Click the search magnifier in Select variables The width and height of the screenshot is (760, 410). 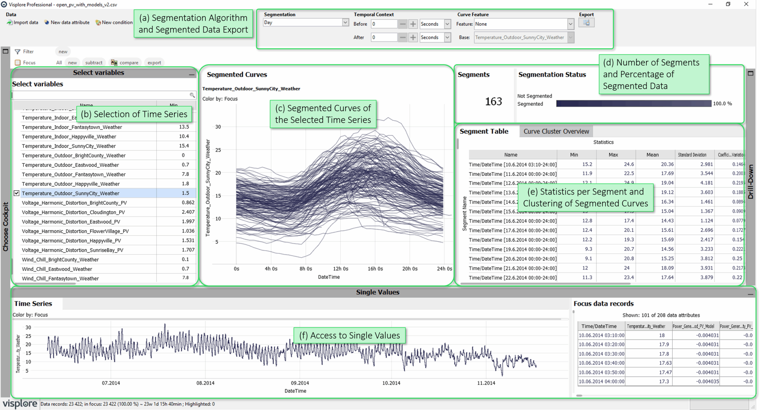coord(192,95)
